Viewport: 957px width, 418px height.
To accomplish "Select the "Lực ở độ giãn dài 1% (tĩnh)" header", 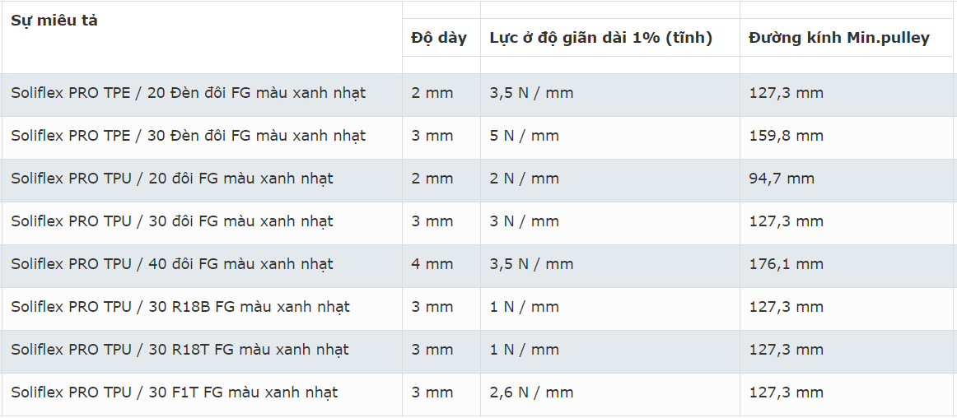I will (600, 38).
